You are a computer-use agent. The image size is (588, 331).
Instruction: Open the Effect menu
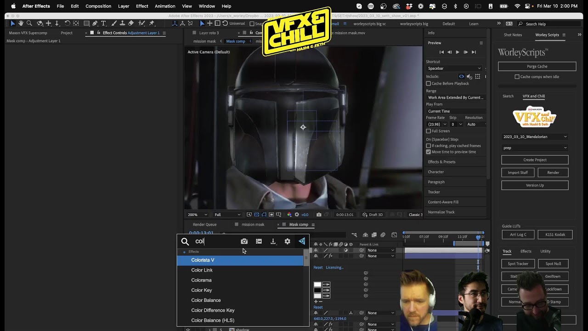point(142,6)
